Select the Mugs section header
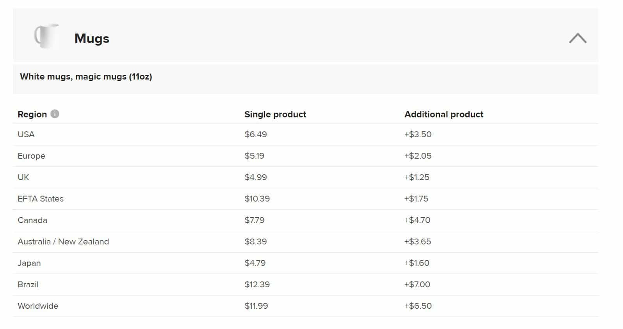This screenshot has height=329, width=623. tap(91, 38)
